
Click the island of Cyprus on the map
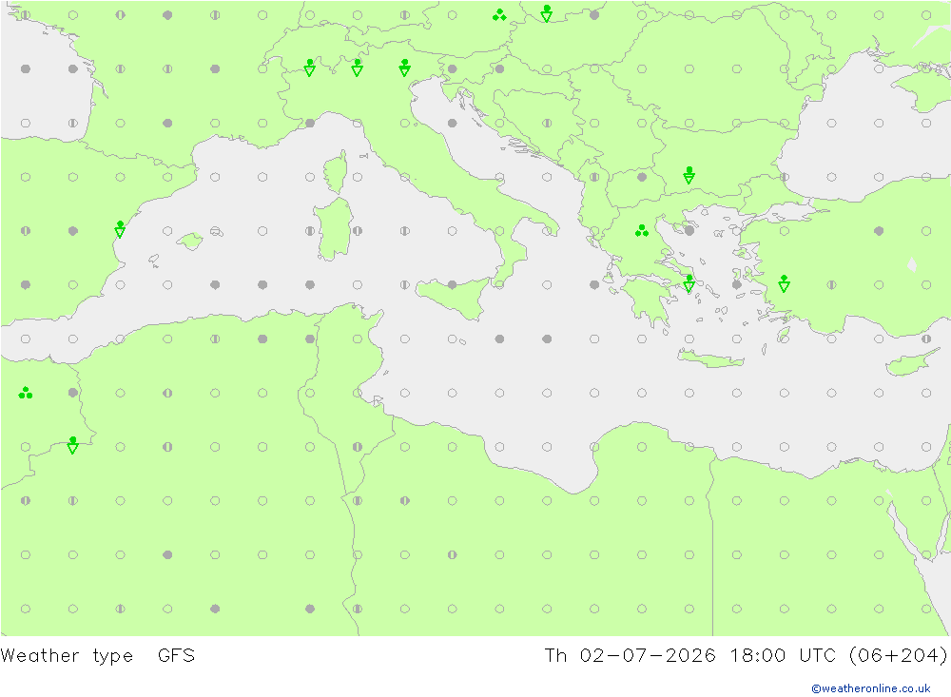[x=908, y=362]
